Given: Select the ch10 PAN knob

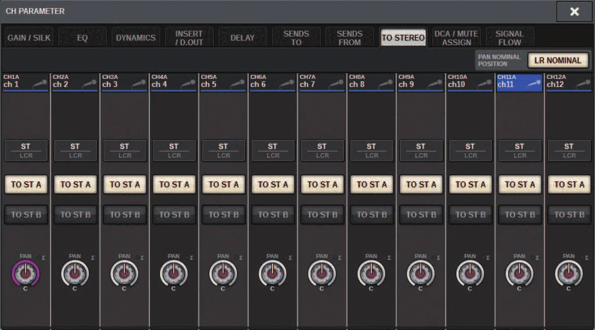Looking at the screenshot, I should 469,273.
